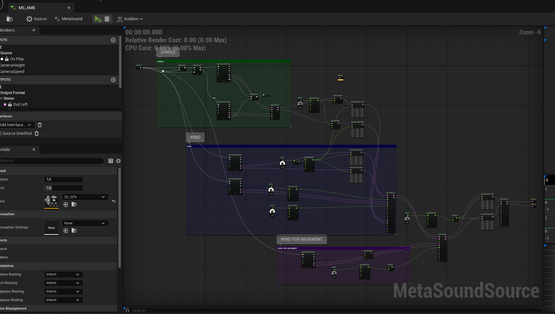Collapse the Modulation section
Viewport: 555px width, 314px height.
tap(58, 266)
